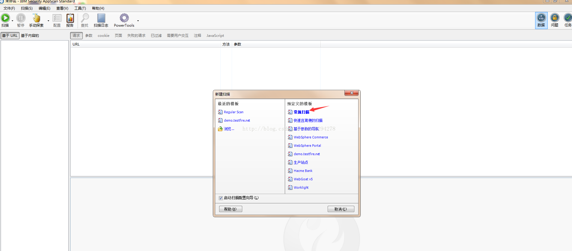Click the 参数 column header
Viewport: 572px width, 251px height.
pos(276,44)
